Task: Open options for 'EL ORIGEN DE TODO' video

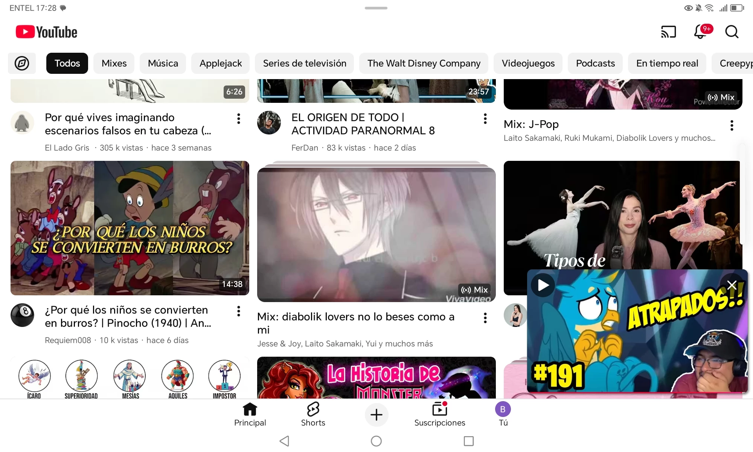Action: click(x=485, y=119)
